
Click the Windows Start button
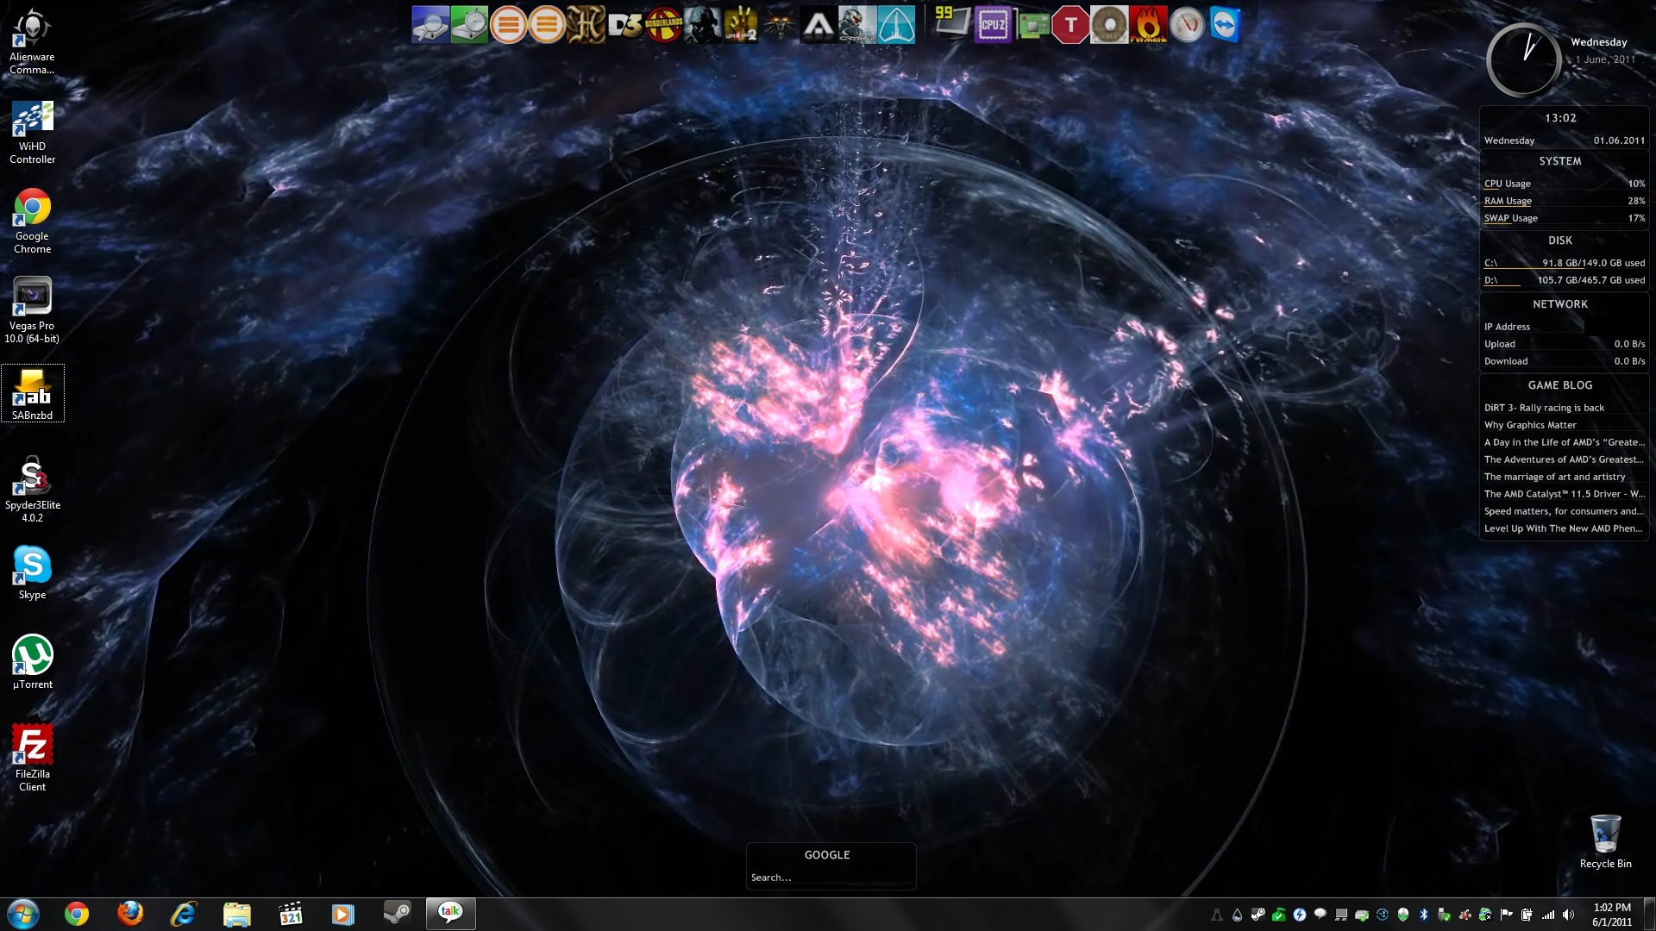coord(23,913)
